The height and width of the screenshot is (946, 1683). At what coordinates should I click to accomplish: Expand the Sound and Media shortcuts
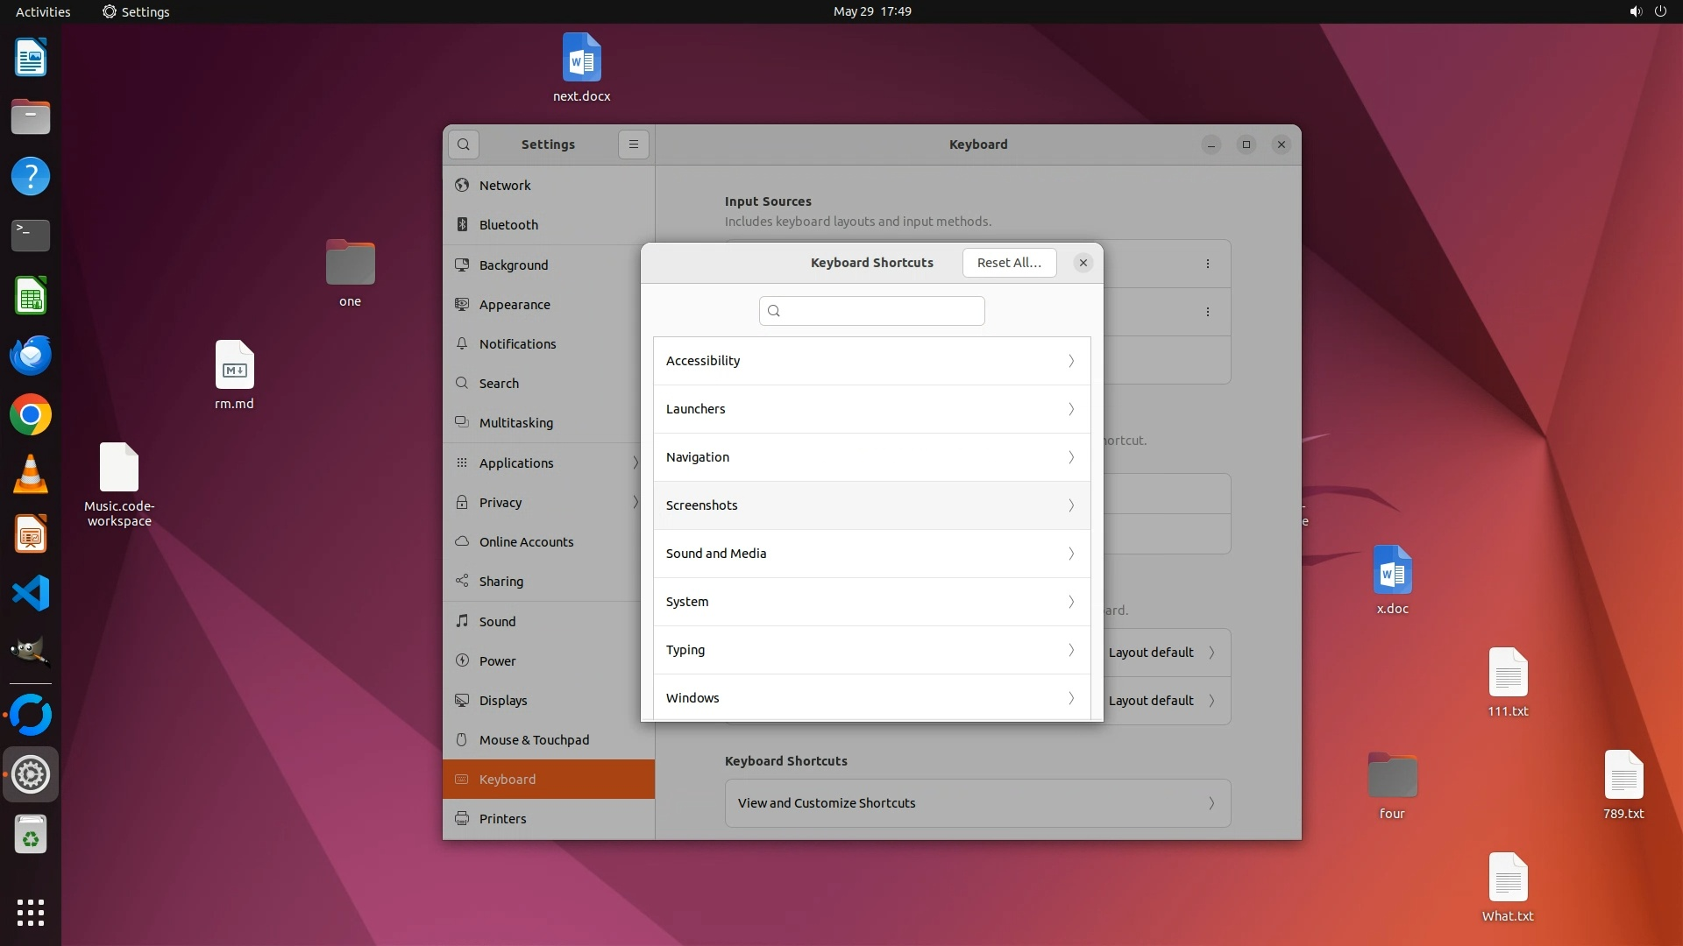(x=871, y=554)
